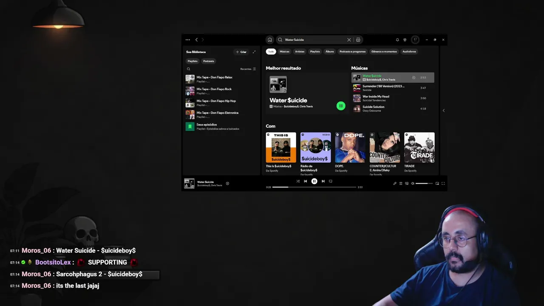The height and width of the screenshot is (306, 544).
Task: Toggle shuffle playback
Action: point(298,181)
